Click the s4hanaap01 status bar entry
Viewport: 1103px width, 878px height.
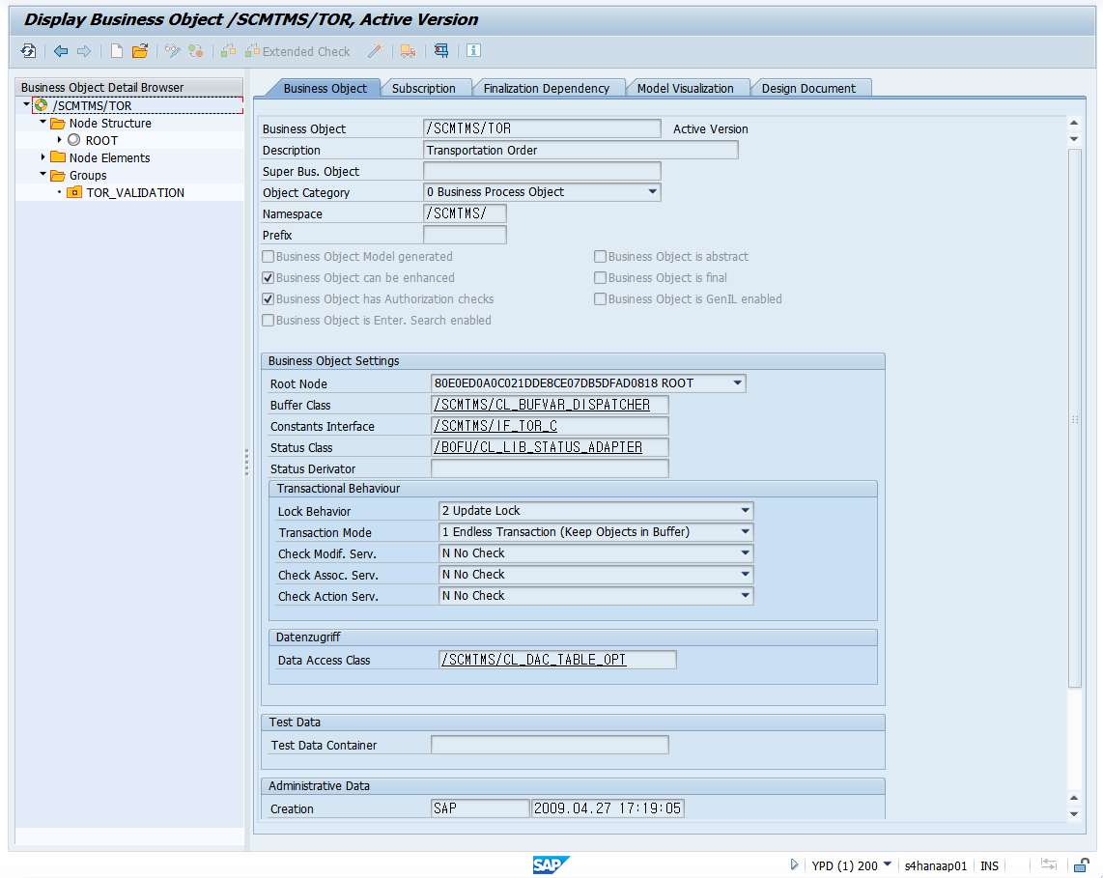pyautogui.click(x=936, y=865)
